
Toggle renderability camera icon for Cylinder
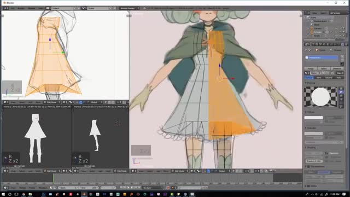coord(343,32)
